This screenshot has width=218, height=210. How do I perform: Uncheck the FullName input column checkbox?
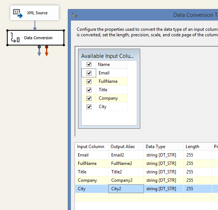[89, 81]
